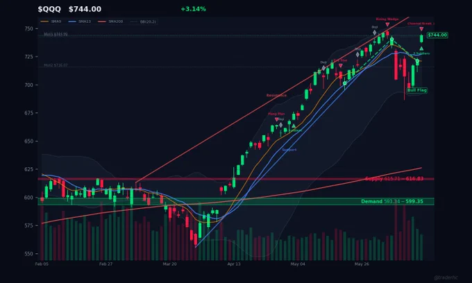Click the 750 price axis label
472x283 pixels.
point(29,29)
